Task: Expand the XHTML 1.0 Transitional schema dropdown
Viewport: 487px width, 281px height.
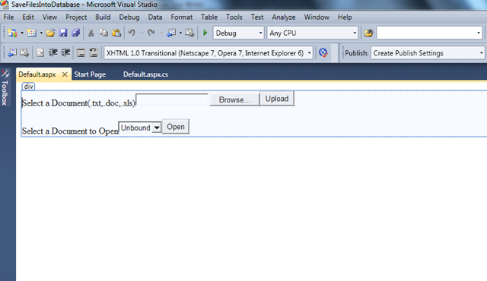Action: coord(310,53)
